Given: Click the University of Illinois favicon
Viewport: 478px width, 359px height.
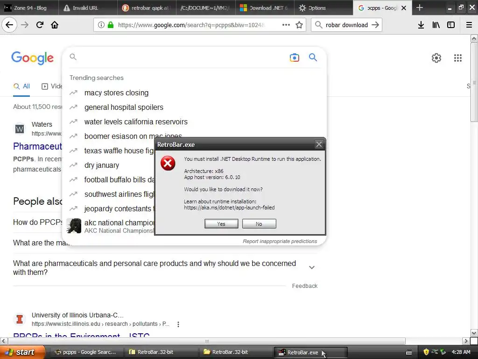Looking at the screenshot, I should coord(20,319).
